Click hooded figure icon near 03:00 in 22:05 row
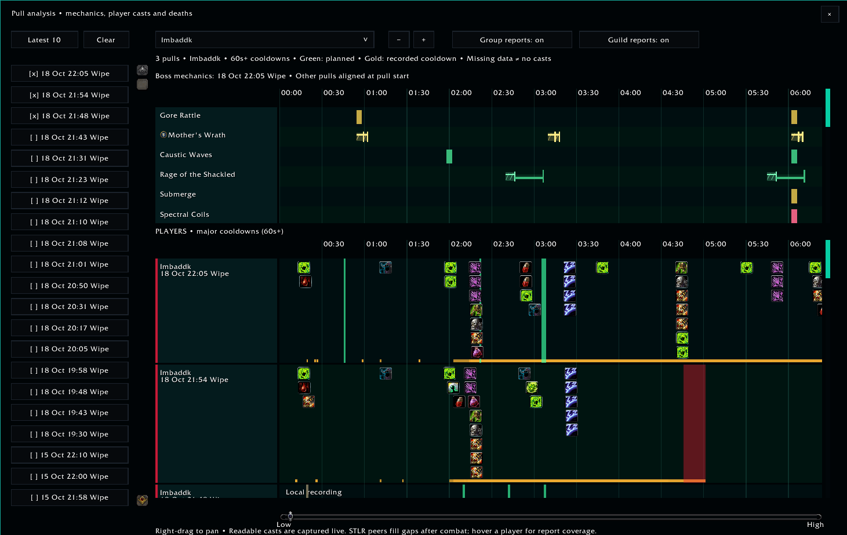 535,310
